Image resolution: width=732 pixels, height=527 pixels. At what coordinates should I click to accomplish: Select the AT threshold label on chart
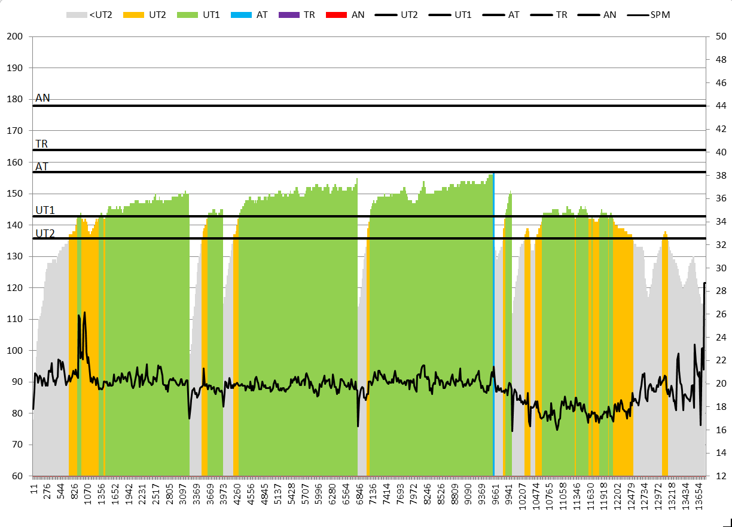pos(42,167)
